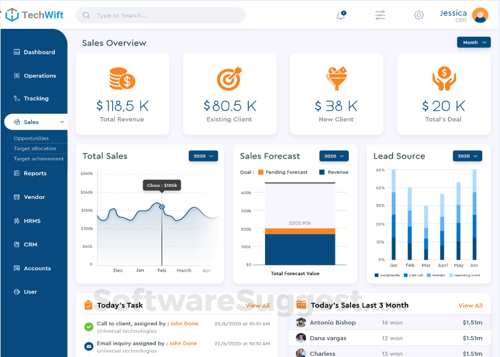Click John Done link in email inquiry
Viewport: 500px width, 357px height.
(183, 343)
